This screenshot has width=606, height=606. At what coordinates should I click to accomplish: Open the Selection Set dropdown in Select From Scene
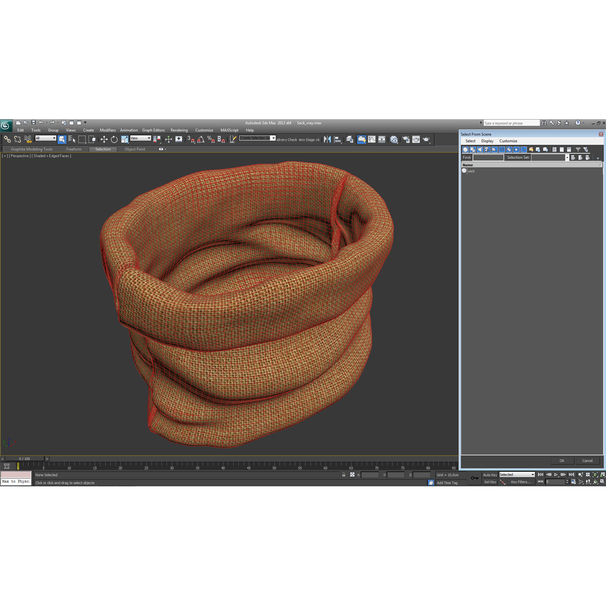(567, 157)
